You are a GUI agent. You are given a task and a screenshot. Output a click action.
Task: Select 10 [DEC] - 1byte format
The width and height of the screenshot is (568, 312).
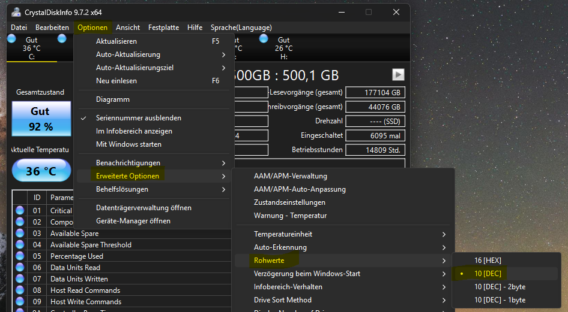[506, 299]
